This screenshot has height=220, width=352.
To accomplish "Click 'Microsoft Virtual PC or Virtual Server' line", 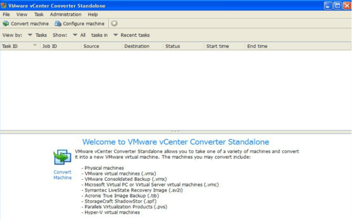I will pos(151,184).
